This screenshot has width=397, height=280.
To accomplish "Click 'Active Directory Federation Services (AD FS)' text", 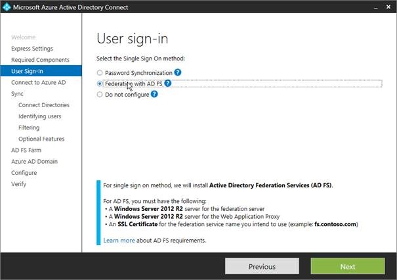I will 270,185.
